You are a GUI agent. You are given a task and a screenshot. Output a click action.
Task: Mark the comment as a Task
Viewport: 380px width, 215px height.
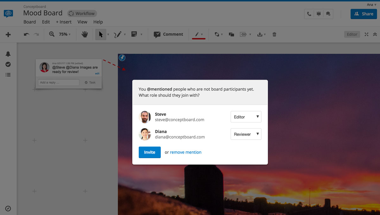(x=90, y=83)
